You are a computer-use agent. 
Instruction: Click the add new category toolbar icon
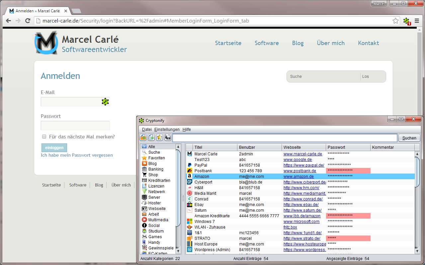143,137
